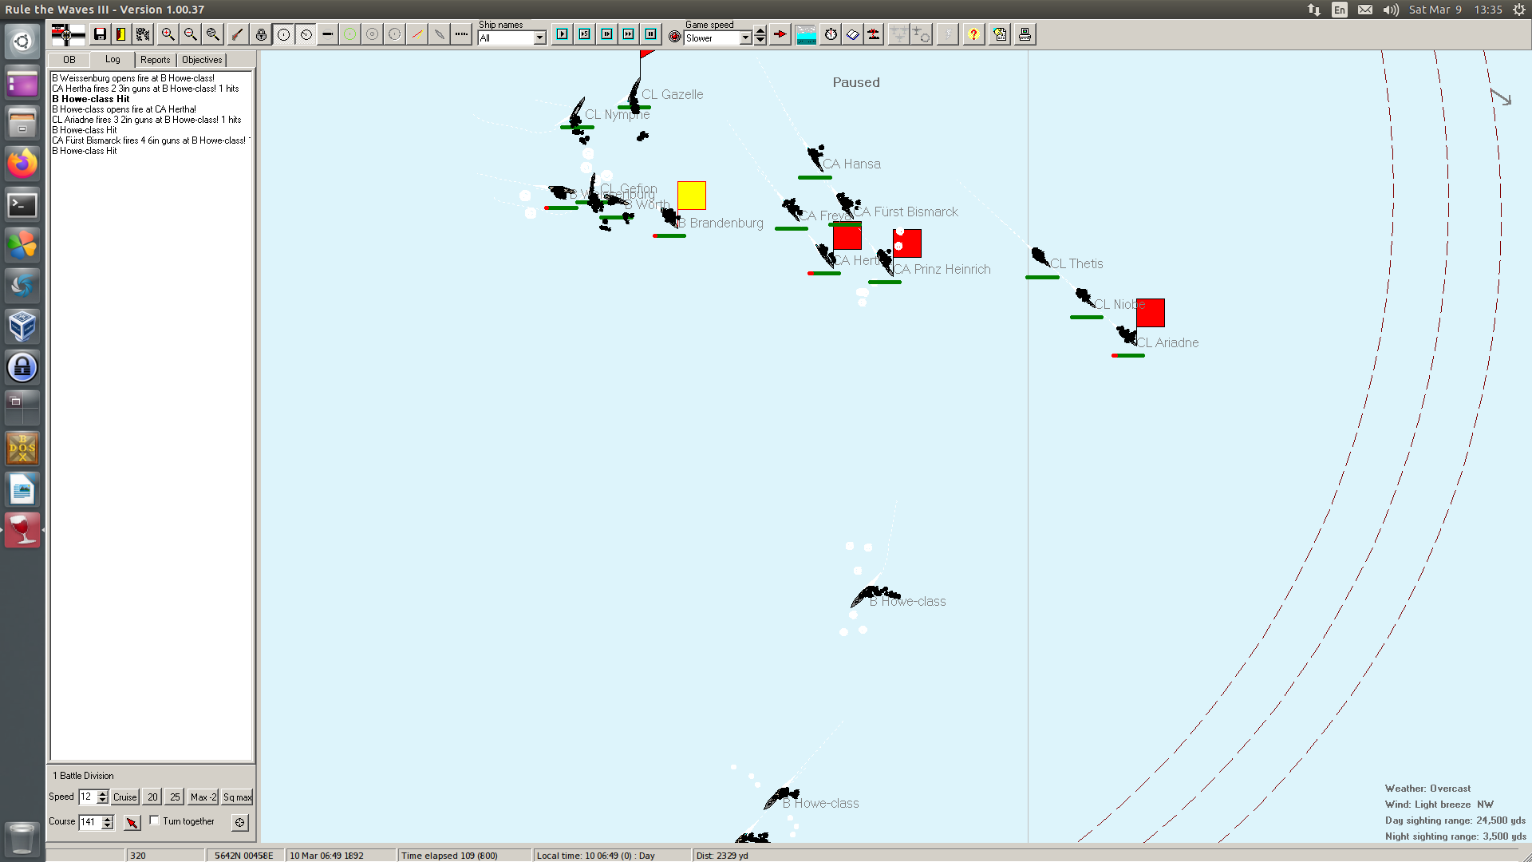Toggle the green range-circle button
This screenshot has height=862, width=1532.
point(349,34)
